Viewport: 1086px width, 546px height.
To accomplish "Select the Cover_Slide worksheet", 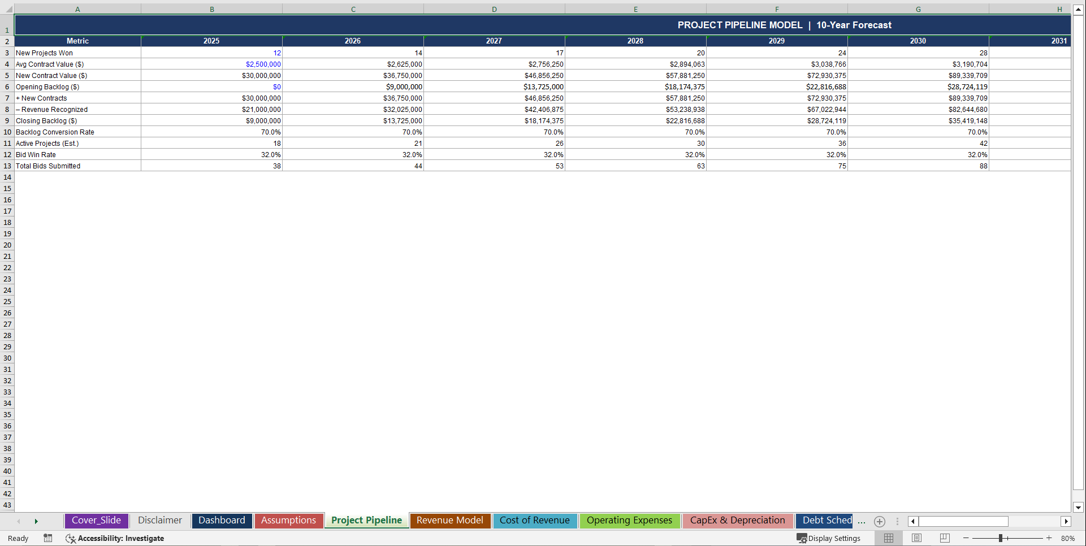I will (96, 521).
